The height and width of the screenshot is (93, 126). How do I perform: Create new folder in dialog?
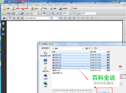point(92,48)
